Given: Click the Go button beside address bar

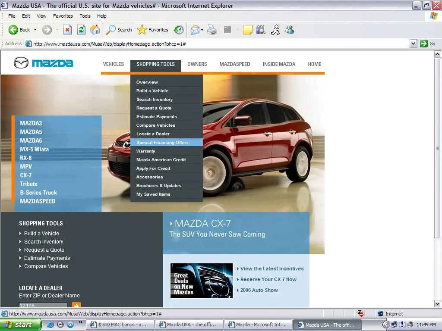Looking at the screenshot, I should click(428, 44).
